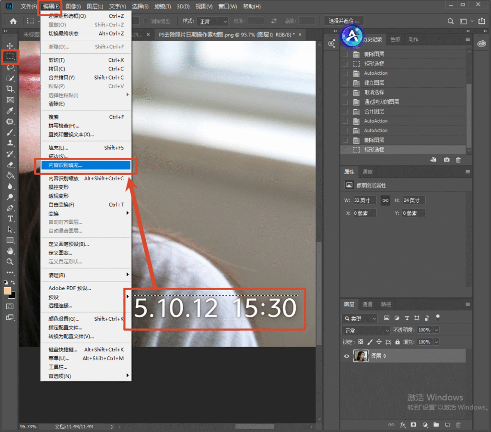Open the layer blend mode dropdown

(x=366, y=330)
